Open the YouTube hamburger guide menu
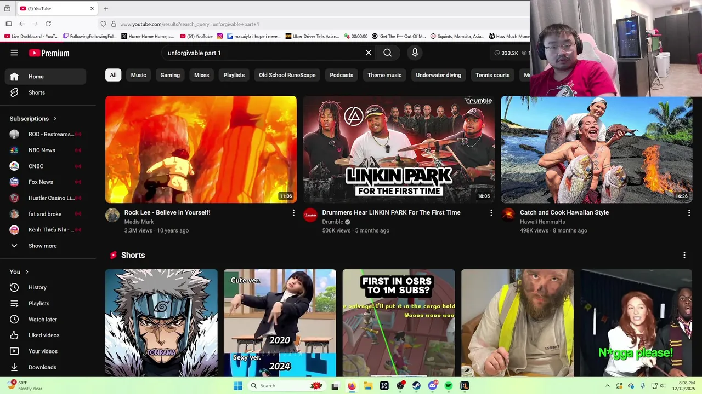702x394 pixels. tap(14, 53)
